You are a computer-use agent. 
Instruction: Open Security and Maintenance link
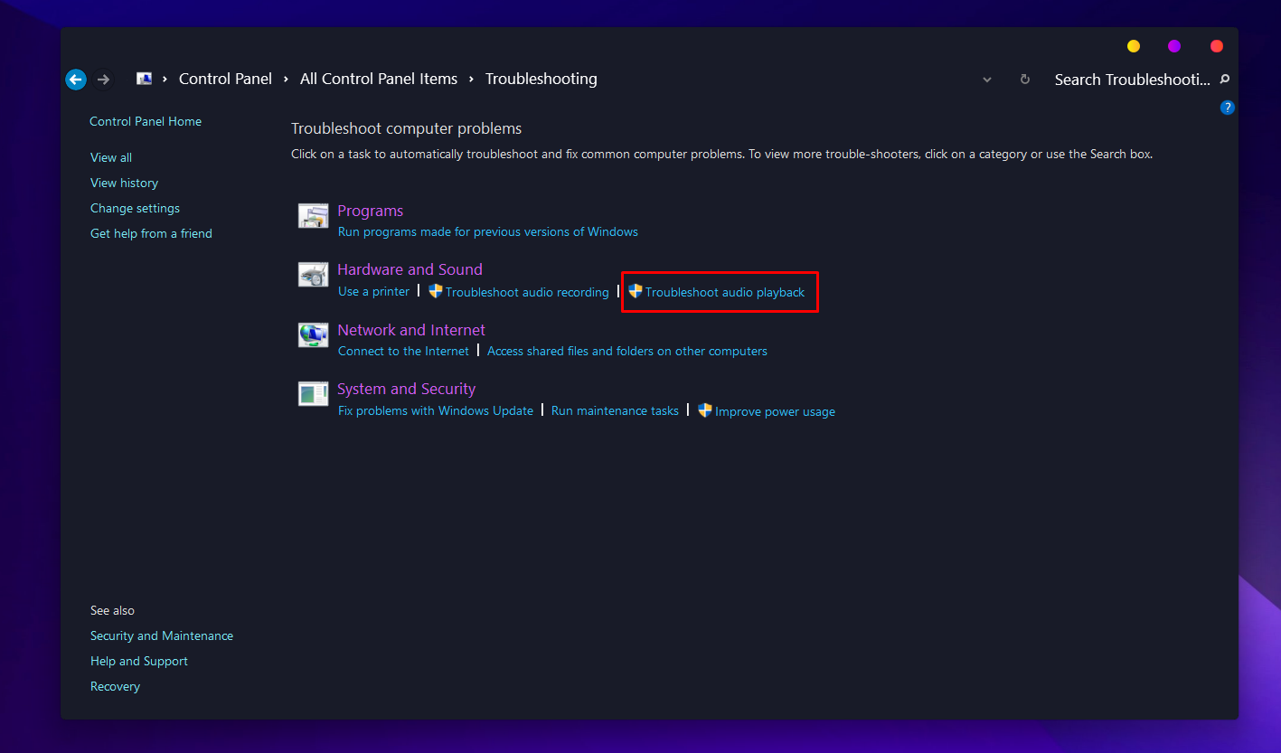[162, 635]
